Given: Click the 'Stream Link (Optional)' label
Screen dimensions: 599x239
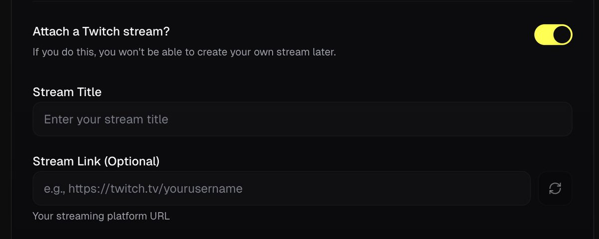Looking at the screenshot, I should (96, 161).
